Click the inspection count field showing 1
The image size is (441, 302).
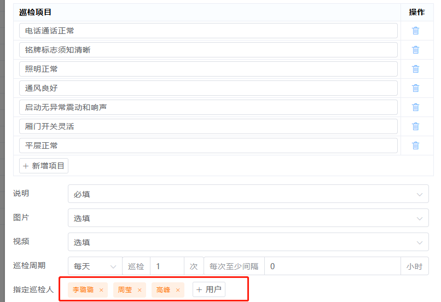pyautogui.click(x=166, y=266)
